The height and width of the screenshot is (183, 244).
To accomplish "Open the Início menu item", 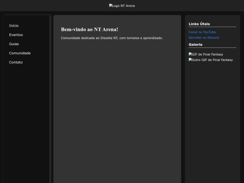I will (14, 26).
